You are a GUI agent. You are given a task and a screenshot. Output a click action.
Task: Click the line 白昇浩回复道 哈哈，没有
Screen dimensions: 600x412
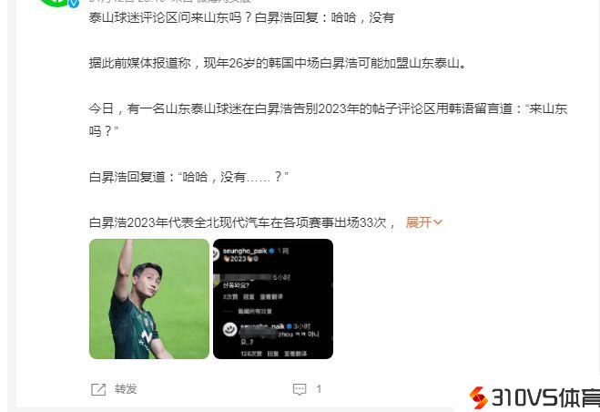tap(188, 177)
